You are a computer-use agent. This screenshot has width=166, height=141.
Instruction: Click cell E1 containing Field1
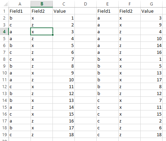point(107,11)
